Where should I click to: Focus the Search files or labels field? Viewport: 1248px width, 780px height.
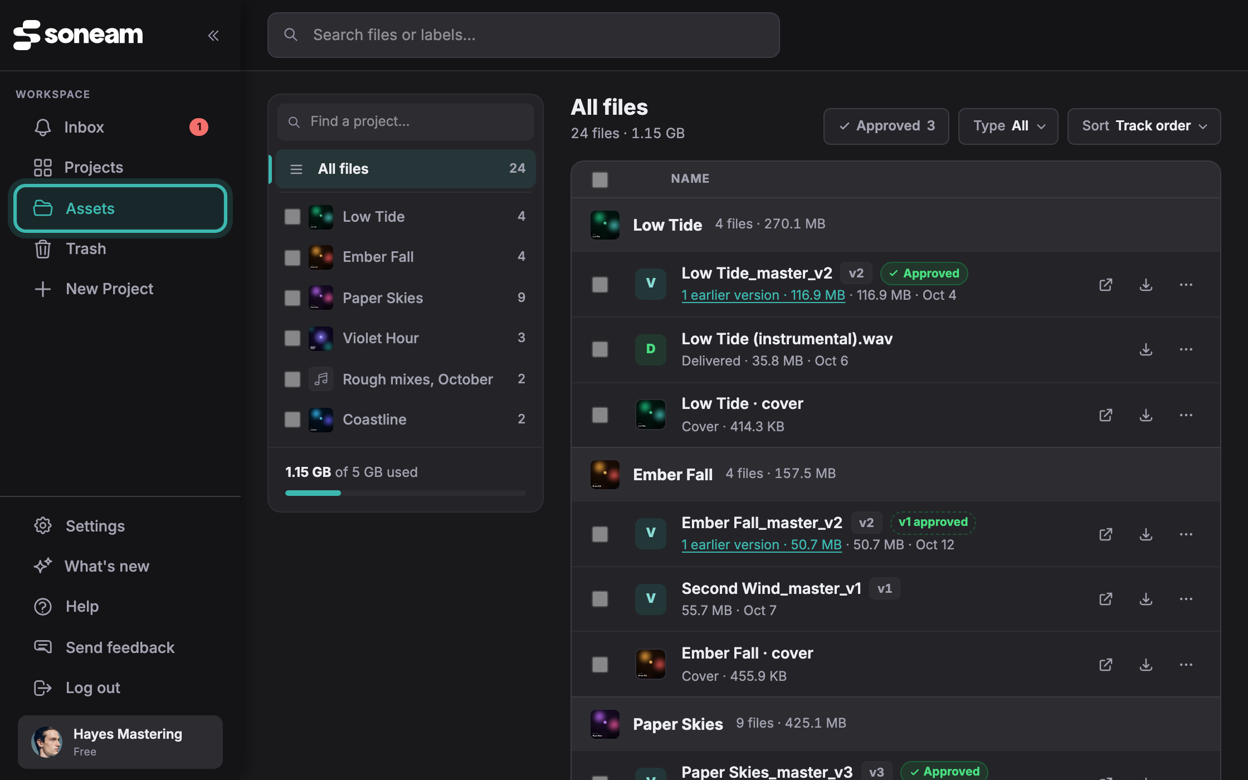point(523,35)
